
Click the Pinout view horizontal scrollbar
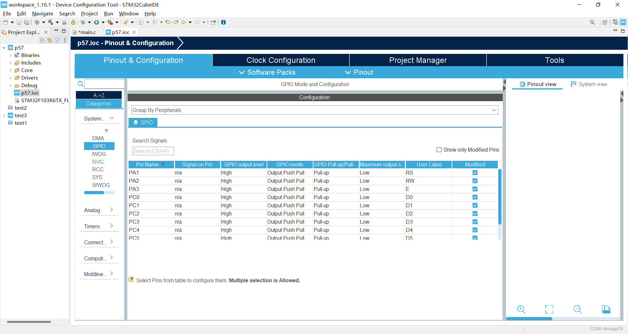[x=529, y=319]
